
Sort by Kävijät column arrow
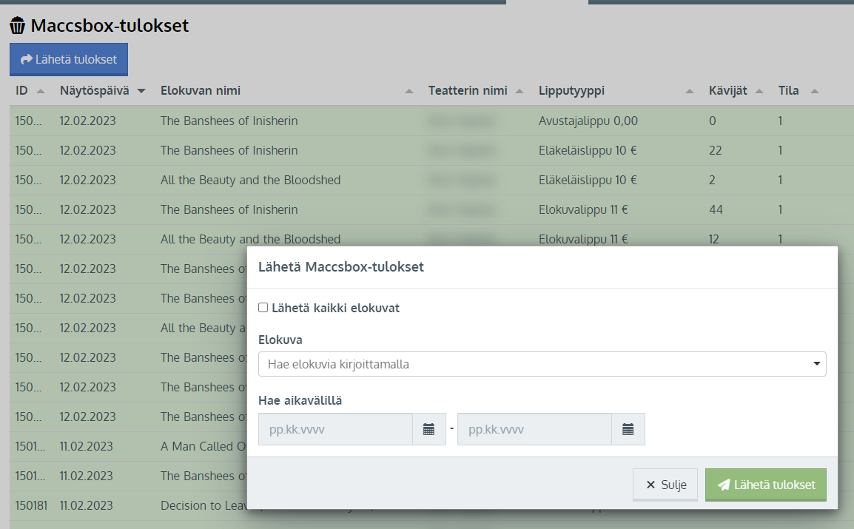pyautogui.click(x=759, y=91)
